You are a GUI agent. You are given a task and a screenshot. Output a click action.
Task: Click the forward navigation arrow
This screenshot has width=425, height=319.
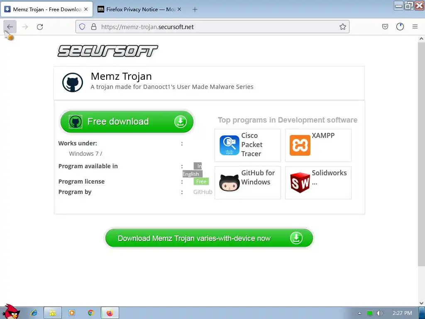click(x=25, y=27)
